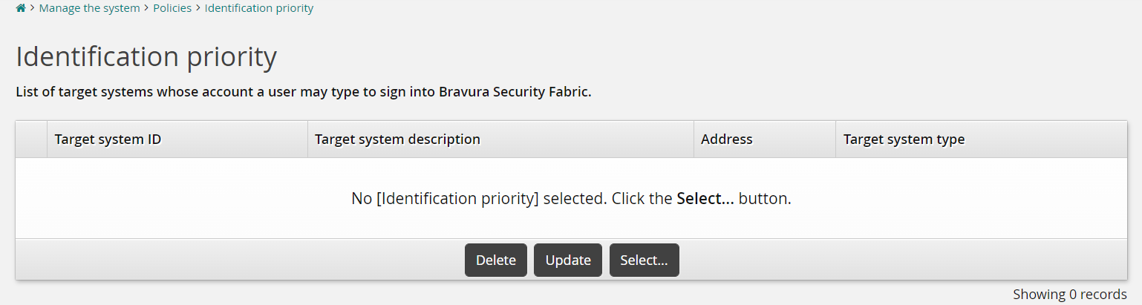Click Target system type column header
Screen dimensions: 1142x305
coord(904,140)
